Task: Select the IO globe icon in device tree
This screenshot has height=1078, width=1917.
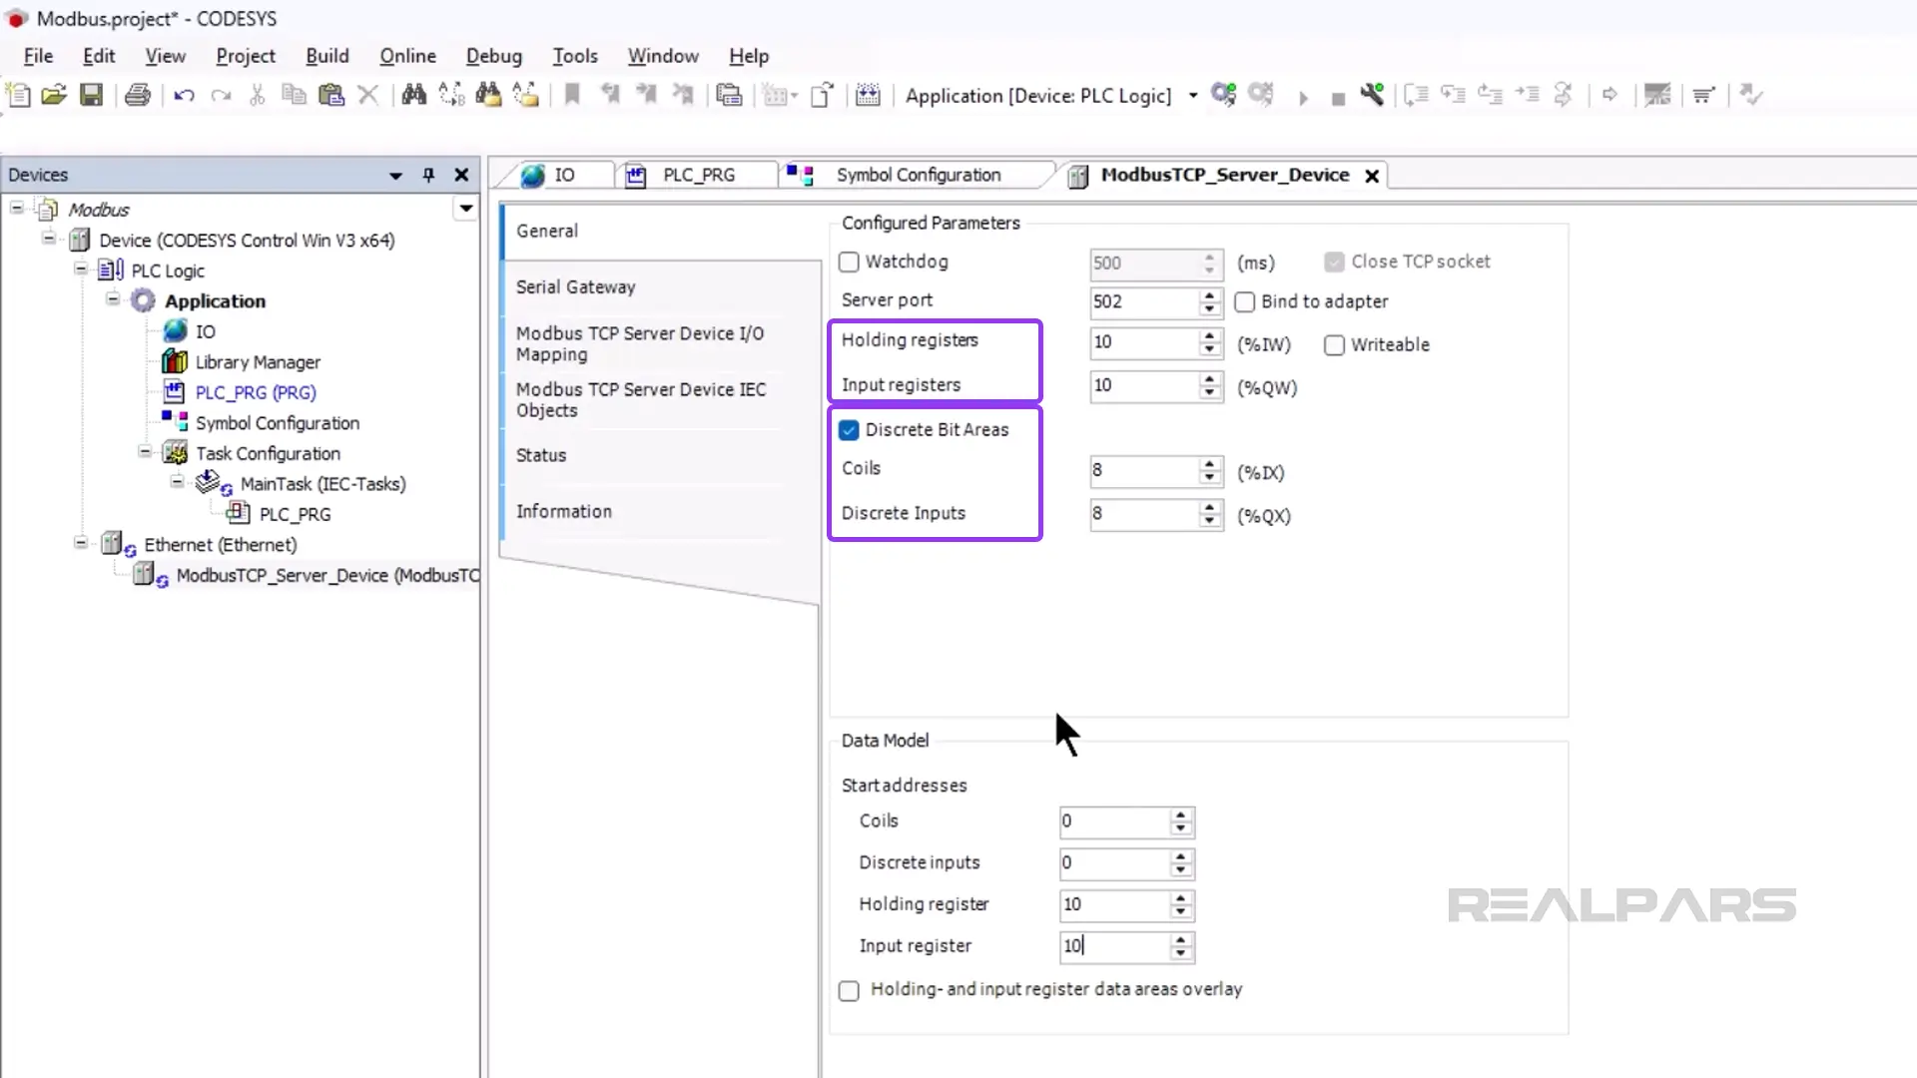Action: 176,330
